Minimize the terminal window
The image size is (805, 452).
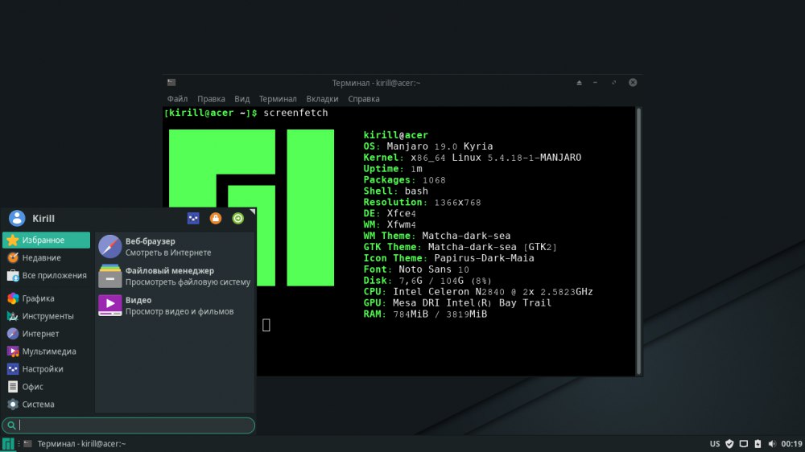click(596, 83)
